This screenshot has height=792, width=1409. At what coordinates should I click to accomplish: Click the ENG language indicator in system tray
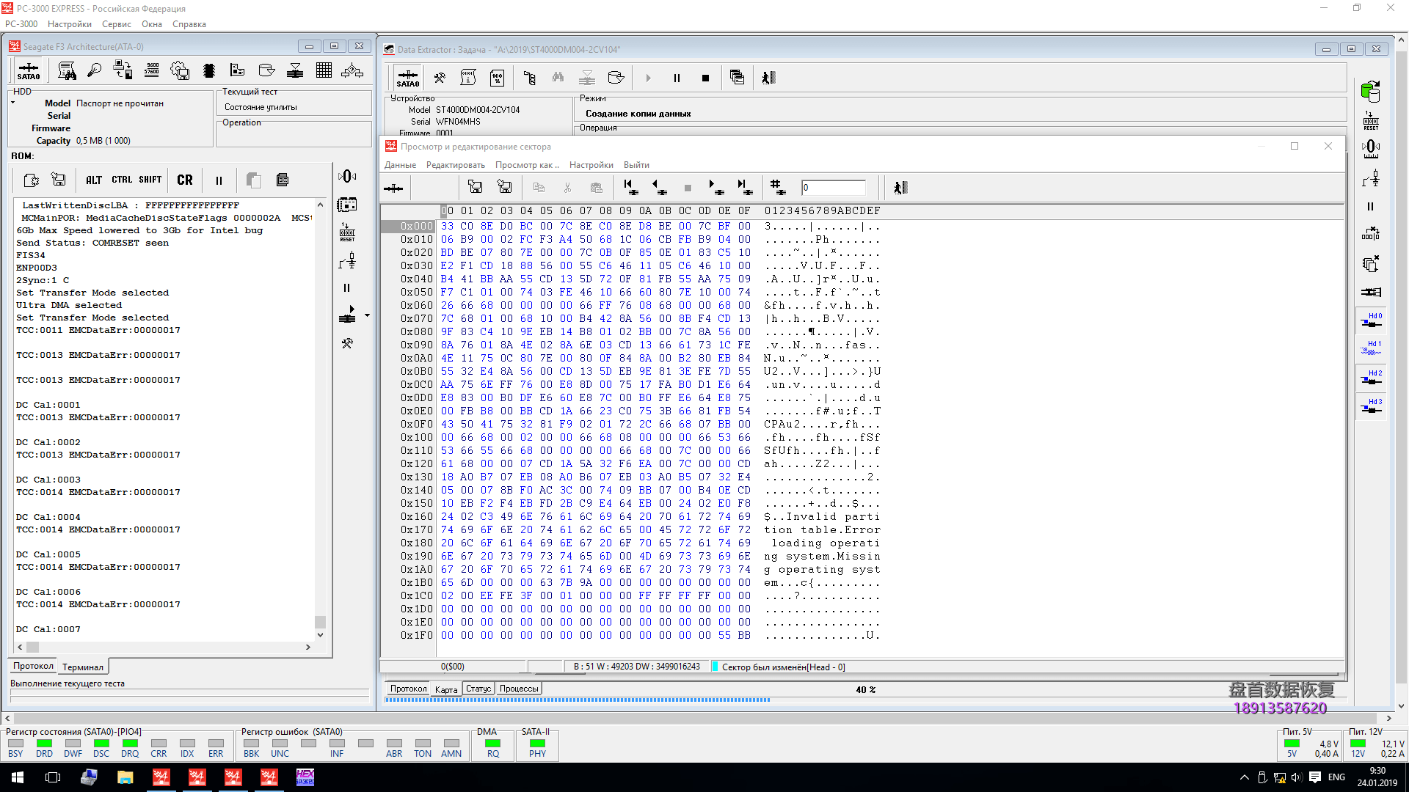click(1336, 777)
